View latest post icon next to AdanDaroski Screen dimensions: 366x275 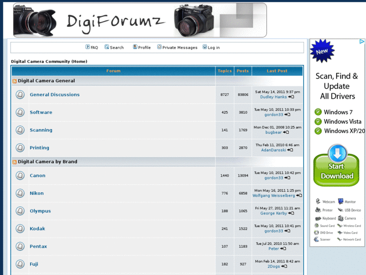point(290,150)
